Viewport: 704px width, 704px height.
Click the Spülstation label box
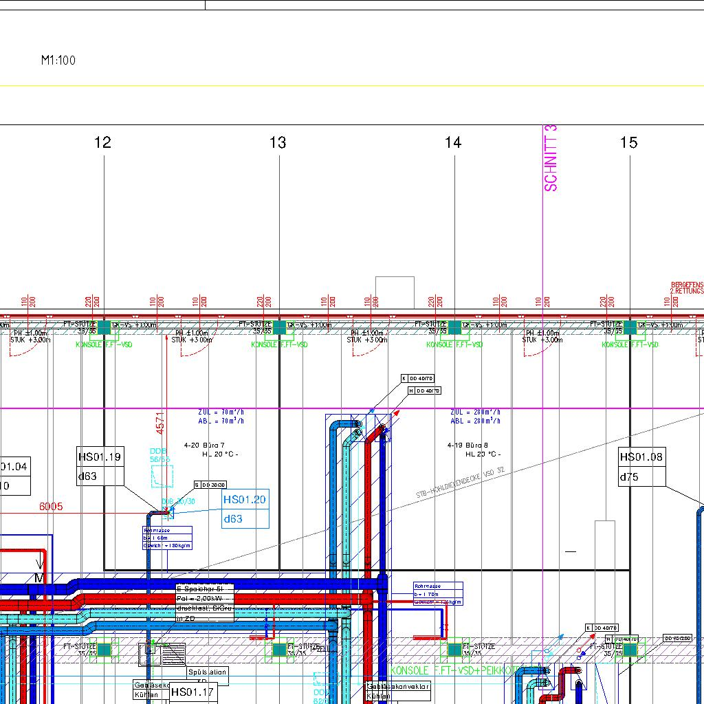click(x=208, y=672)
